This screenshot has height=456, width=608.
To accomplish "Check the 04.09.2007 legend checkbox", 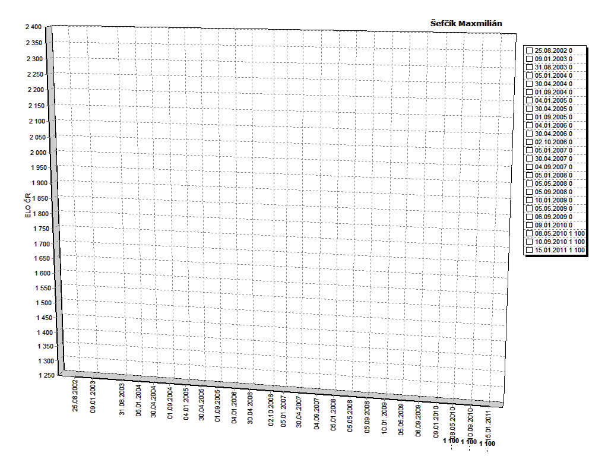I will (x=529, y=167).
